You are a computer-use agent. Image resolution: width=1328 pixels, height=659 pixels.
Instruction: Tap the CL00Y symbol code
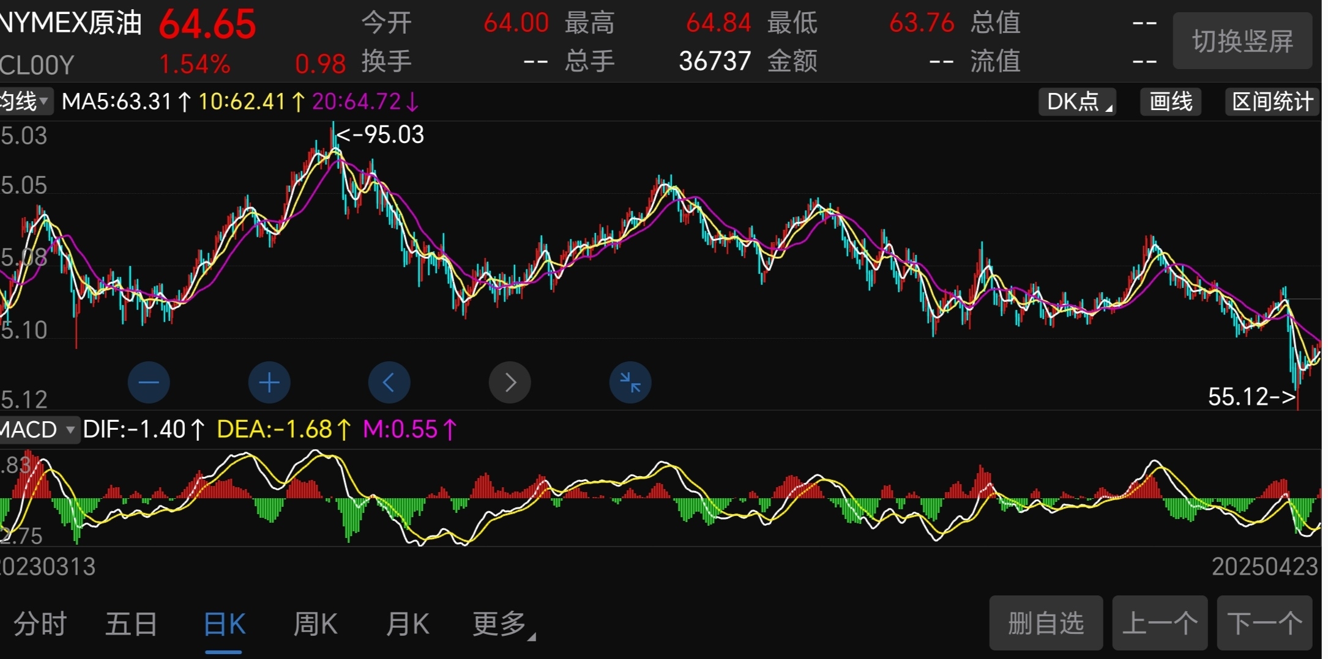(37, 65)
